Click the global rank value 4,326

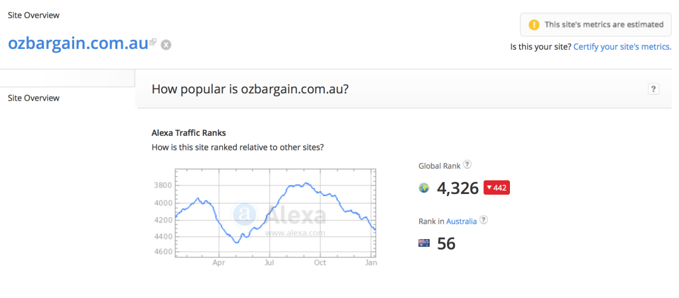pyautogui.click(x=458, y=188)
